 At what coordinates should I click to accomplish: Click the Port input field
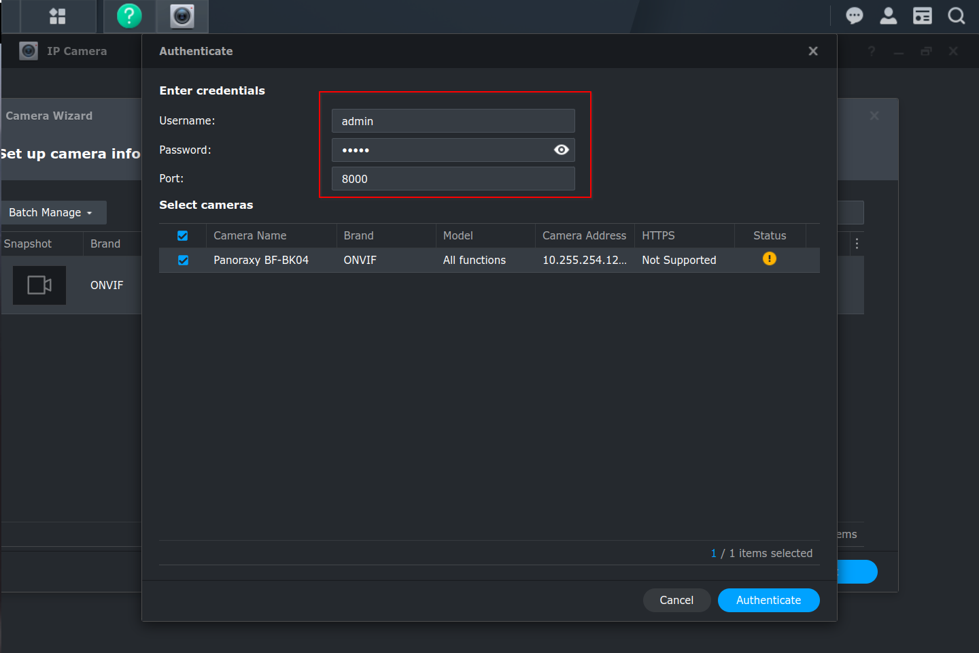coord(453,179)
